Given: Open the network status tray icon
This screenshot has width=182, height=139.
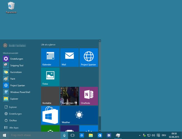Looking at the screenshot, I should coord(149,135).
